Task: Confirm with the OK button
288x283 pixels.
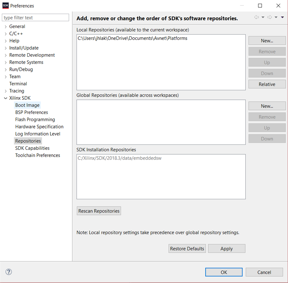Action: tap(224, 272)
